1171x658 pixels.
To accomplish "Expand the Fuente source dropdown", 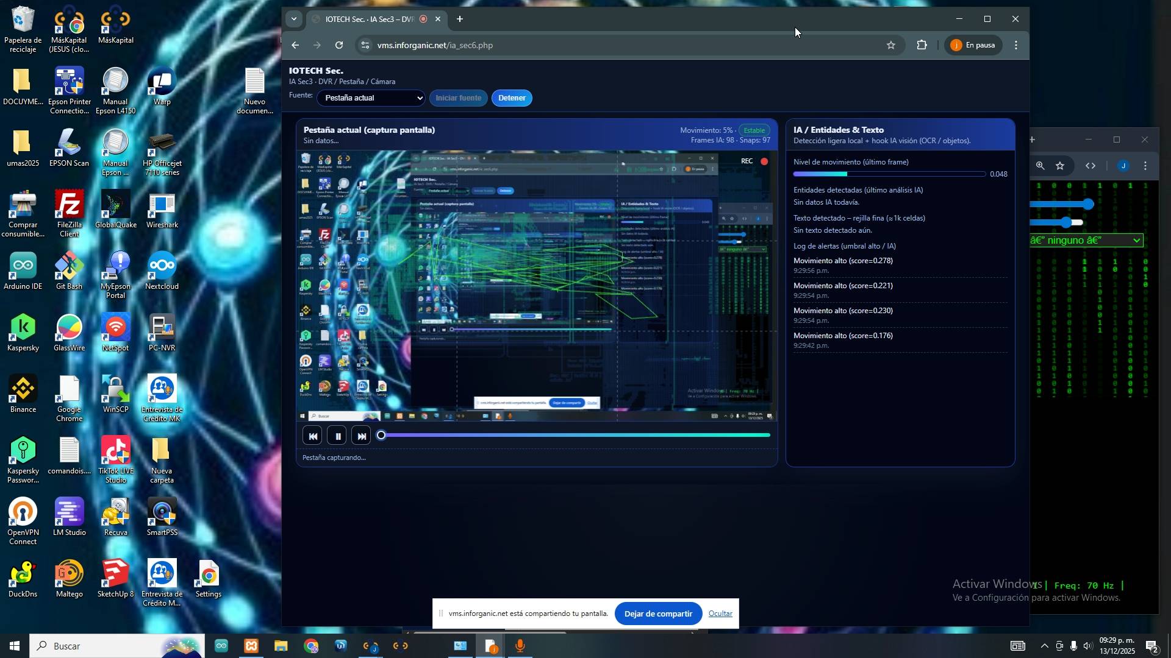I will pos(371,98).
